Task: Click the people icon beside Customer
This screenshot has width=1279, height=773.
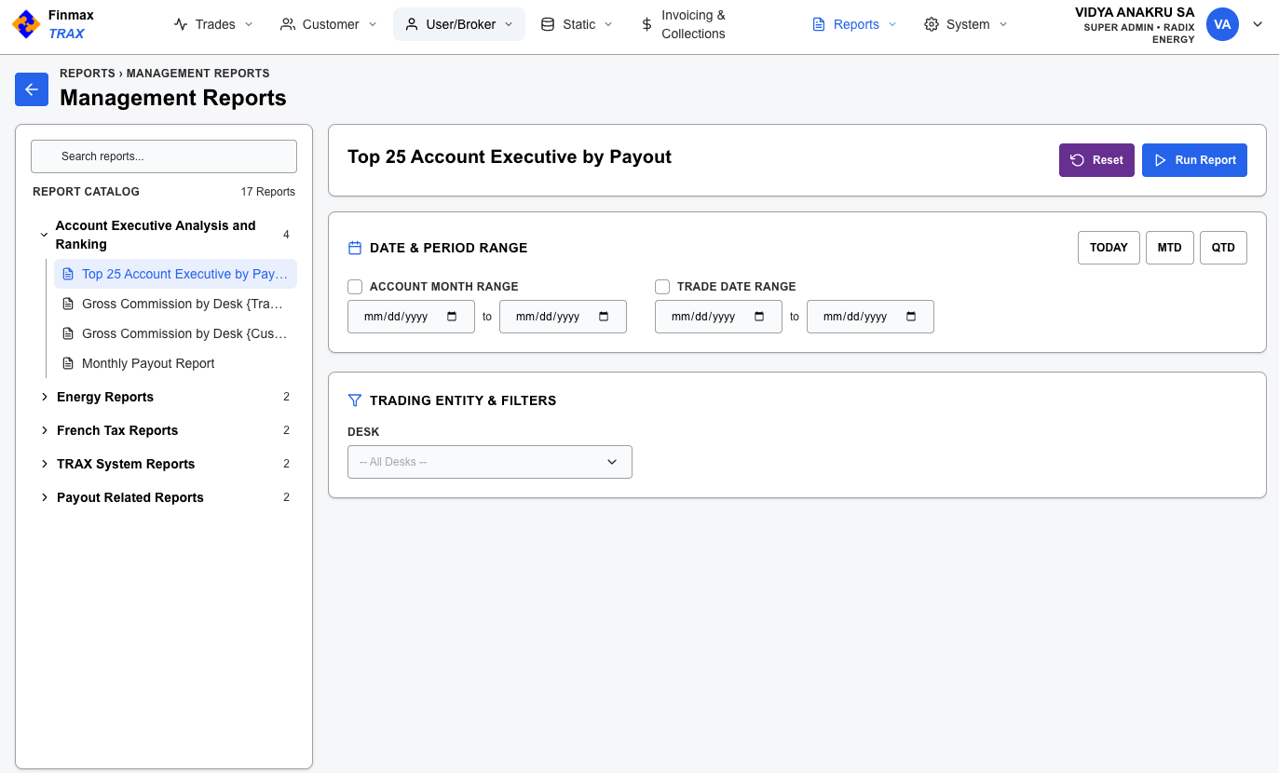Action: point(288,24)
